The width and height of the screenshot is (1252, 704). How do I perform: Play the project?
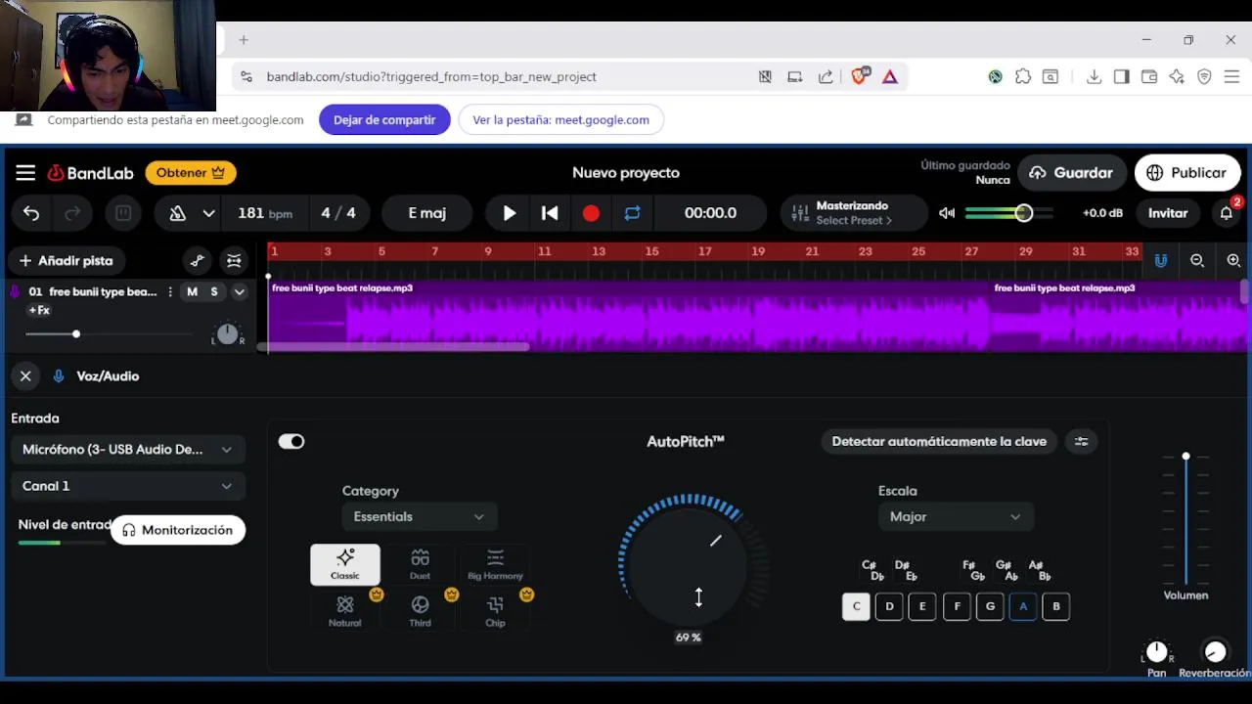[509, 213]
